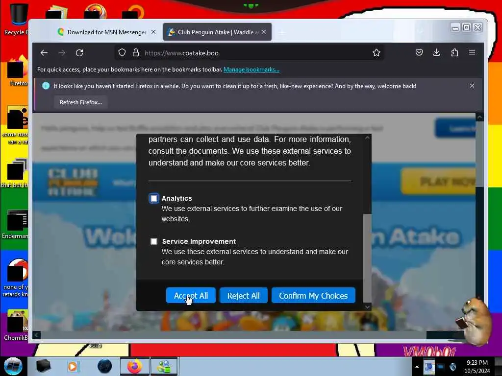The image size is (502, 376).
Task: Bookmark this page with star icon
Action: (x=376, y=53)
